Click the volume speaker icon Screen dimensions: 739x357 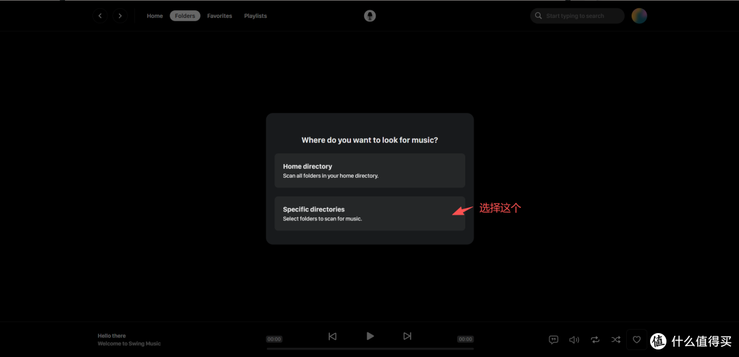[x=574, y=340]
